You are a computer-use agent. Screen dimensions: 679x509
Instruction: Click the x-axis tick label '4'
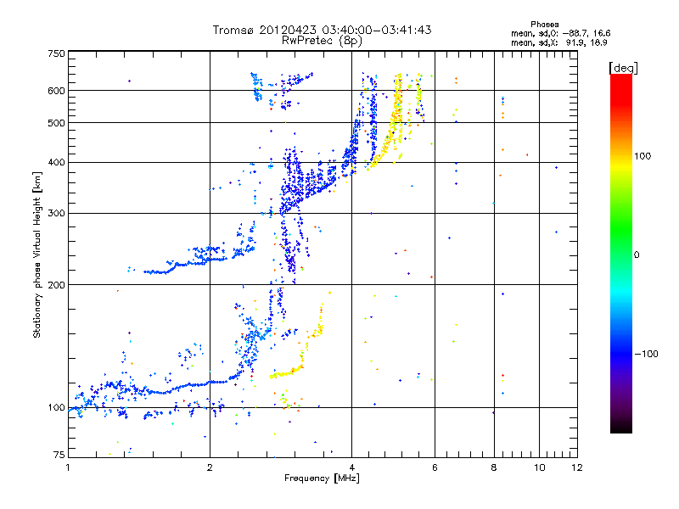[x=351, y=467]
